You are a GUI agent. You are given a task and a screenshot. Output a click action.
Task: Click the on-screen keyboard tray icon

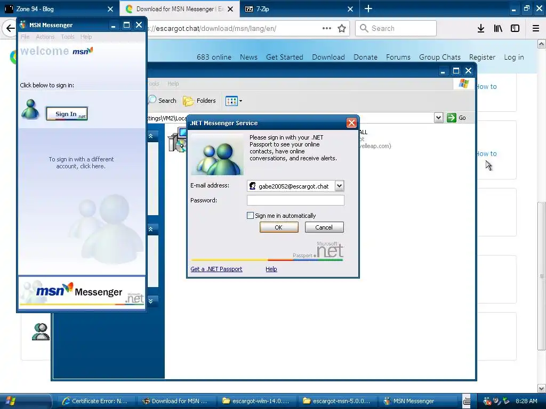click(467, 401)
